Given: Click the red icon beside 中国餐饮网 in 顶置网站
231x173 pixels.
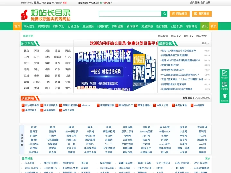Looking at the screenshot, I should click(x=42, y=110).
